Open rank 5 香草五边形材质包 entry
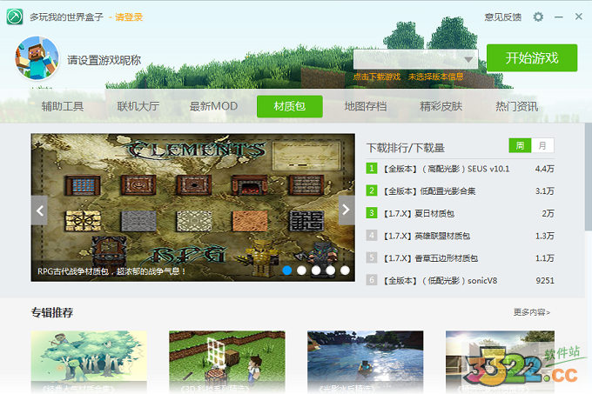The image size is (592, 394). tap(461, 258)
